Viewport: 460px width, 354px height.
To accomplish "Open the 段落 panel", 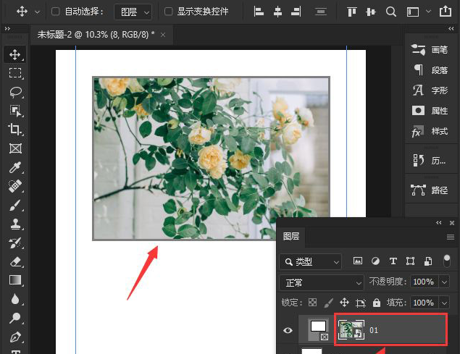I will (429, 70).
